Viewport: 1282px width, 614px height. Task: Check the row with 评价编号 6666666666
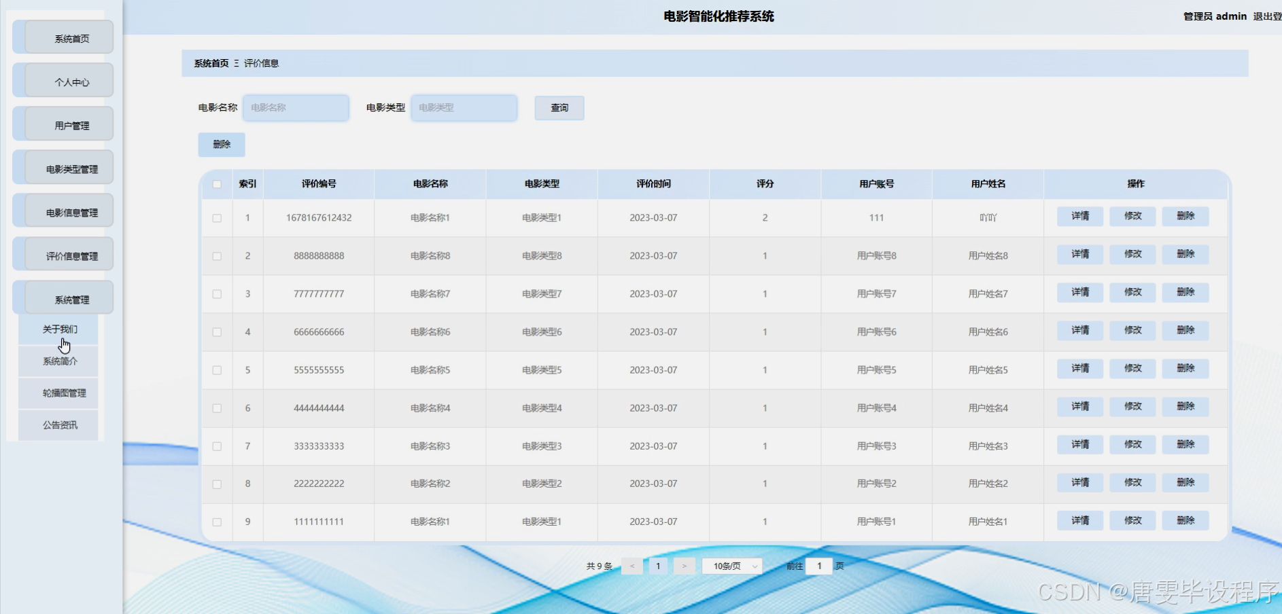217,332
